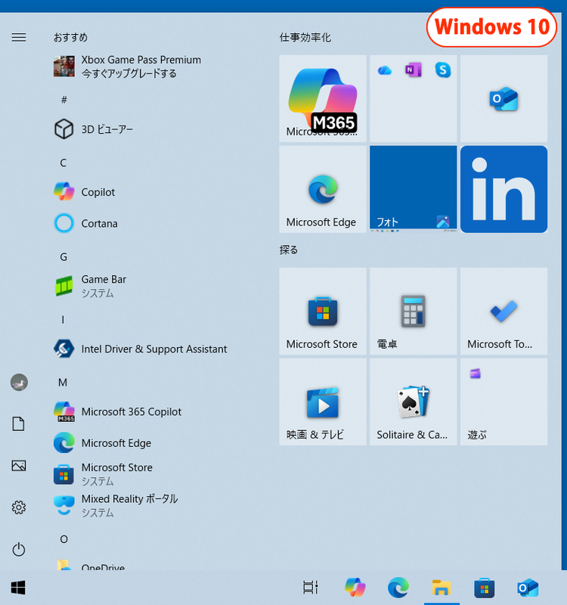Launch Microsoft Edge from the app list
567x605 pixels.
click(x=102, y=443)
